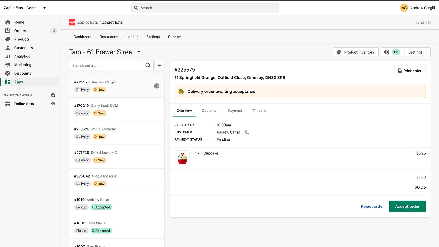439x247 pixels.
Task: Open the Settings dropdown button
Action: [417, 52]
